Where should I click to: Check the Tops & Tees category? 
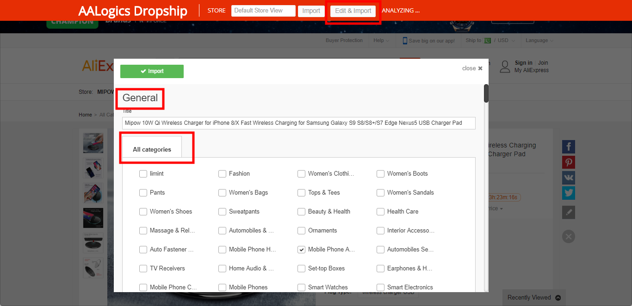tap(301, 193)
